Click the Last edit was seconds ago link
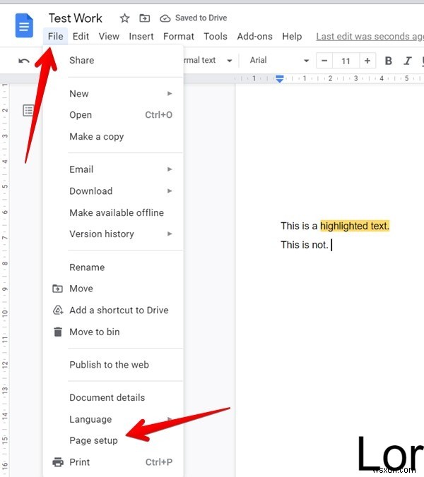 click(370, 37)
